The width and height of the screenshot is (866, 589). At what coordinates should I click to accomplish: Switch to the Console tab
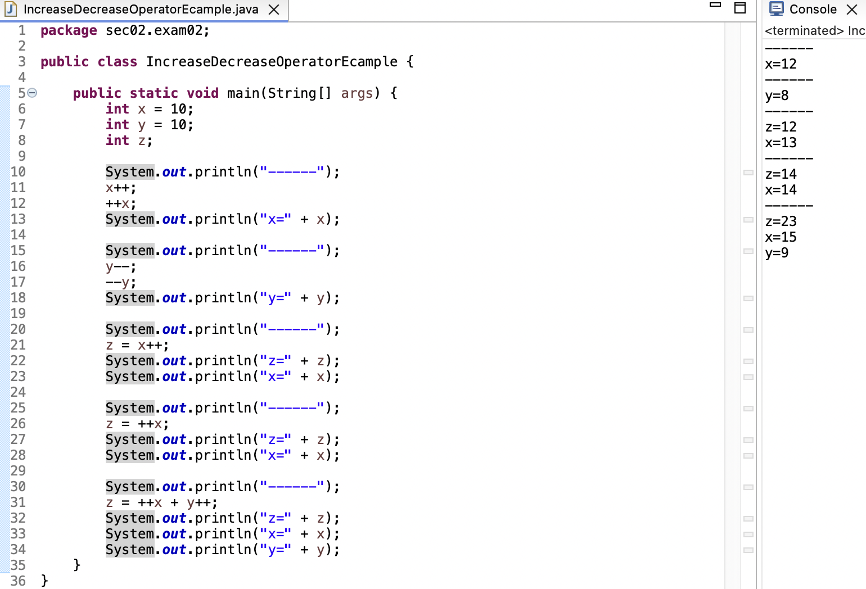[813, 9]
